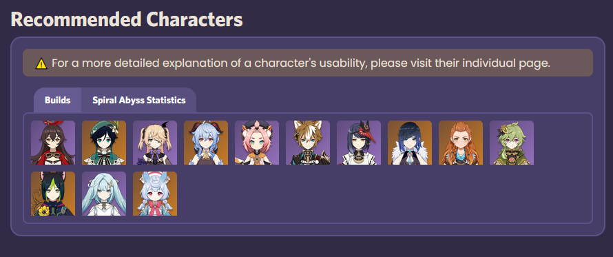Click the Recommended Characters heading

click(127, 19)
